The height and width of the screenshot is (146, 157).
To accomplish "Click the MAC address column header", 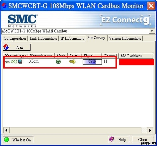I will coord(136,56).
